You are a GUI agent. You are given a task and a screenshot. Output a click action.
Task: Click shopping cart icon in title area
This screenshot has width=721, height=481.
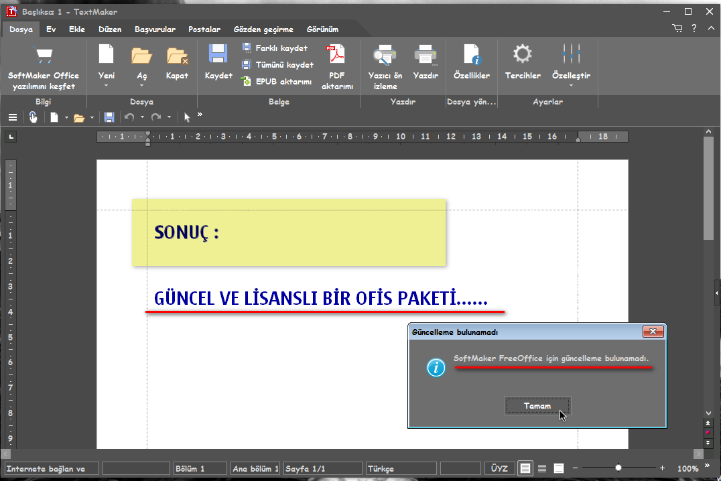pos(677,29)
